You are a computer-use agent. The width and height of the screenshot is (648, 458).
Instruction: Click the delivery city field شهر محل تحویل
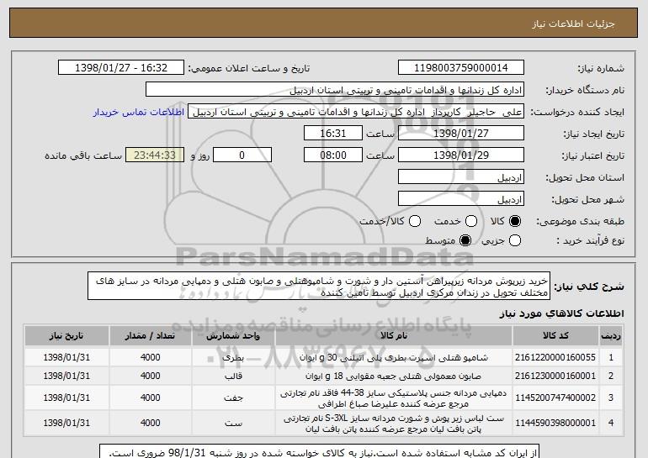tap(461, 199)
